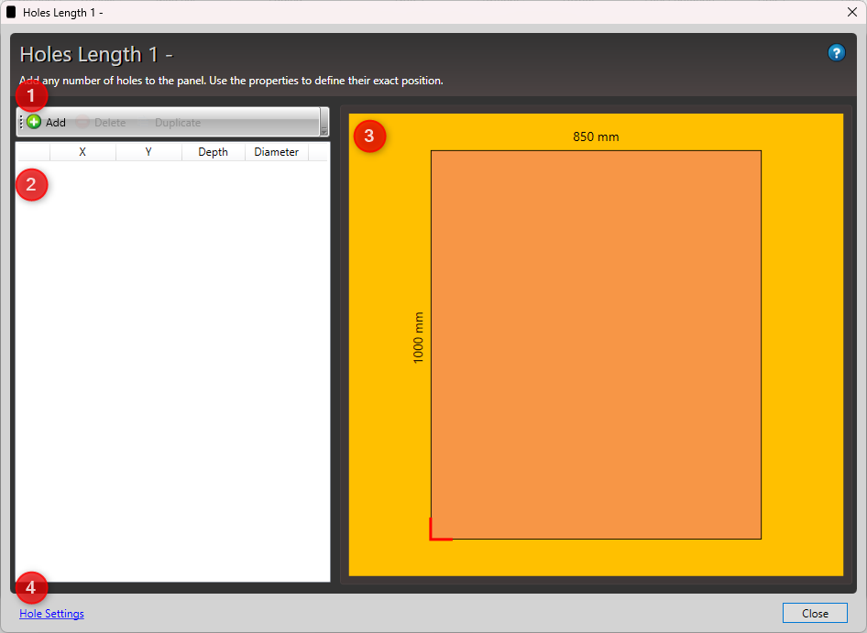Screen dimensions: 867x633
Task: Click the toolbar drag grip handle
Action: coord(21,122)
